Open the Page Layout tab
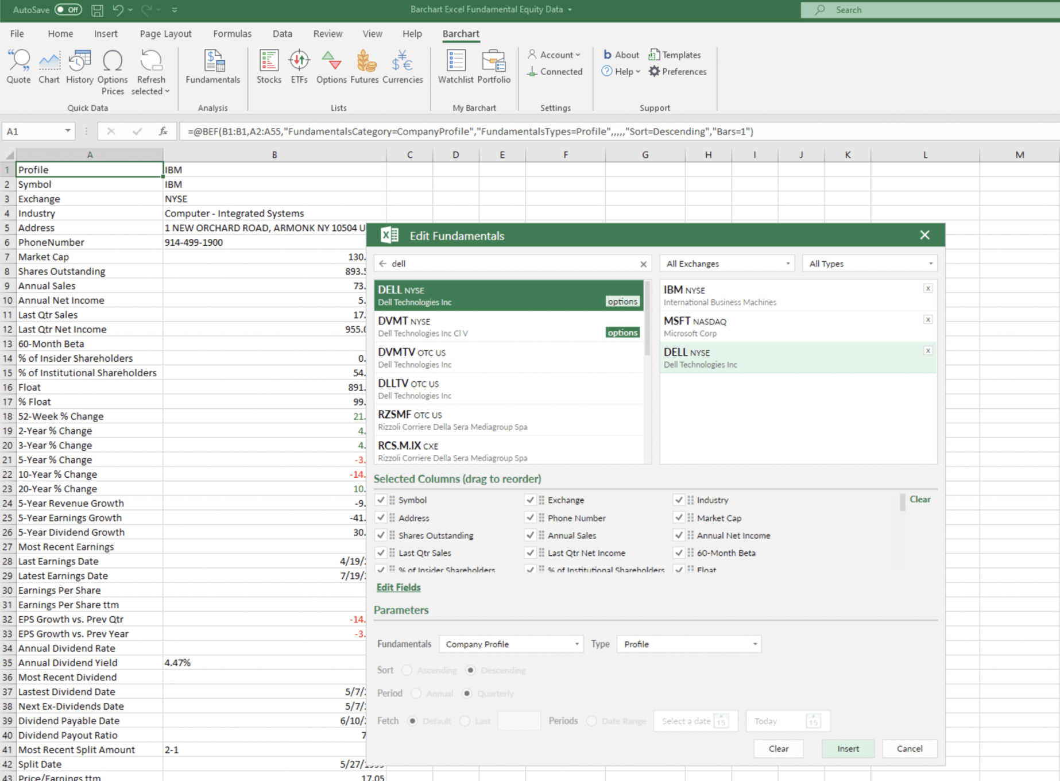This screenshot has width=1060, height=781. tap(165, 34)
